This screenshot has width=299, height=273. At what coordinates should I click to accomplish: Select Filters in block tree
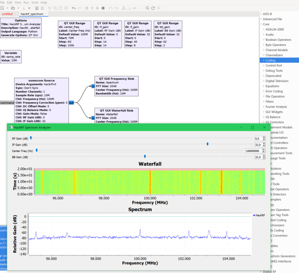click(x=269, y=102)
